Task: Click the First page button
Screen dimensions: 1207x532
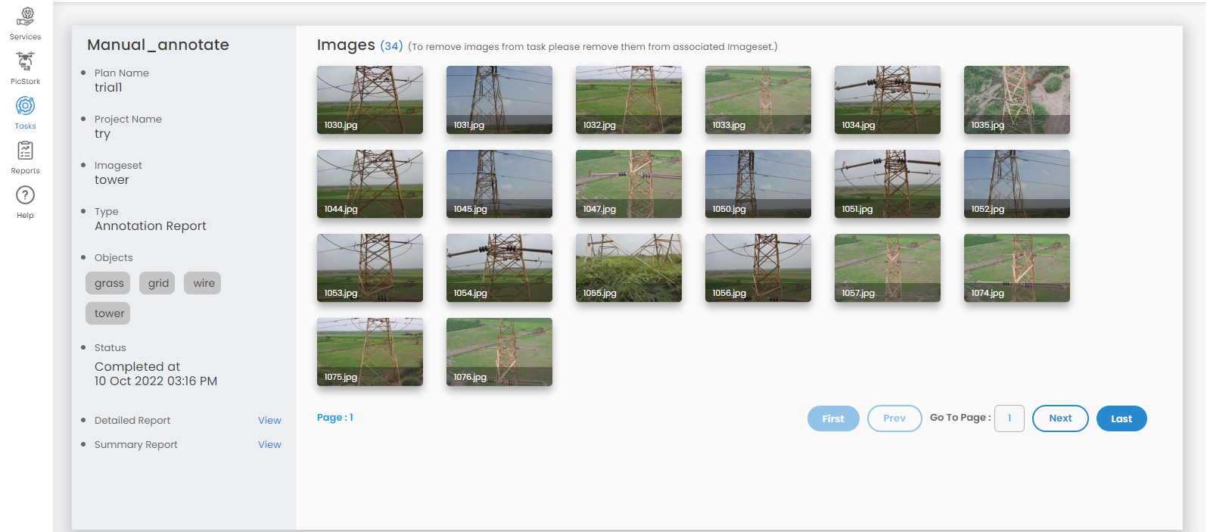Action: [833, 418]
